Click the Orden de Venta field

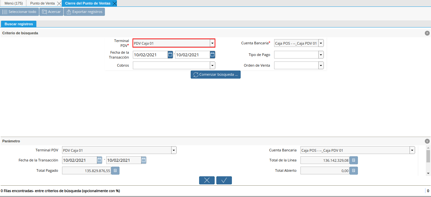click(296, 65)
